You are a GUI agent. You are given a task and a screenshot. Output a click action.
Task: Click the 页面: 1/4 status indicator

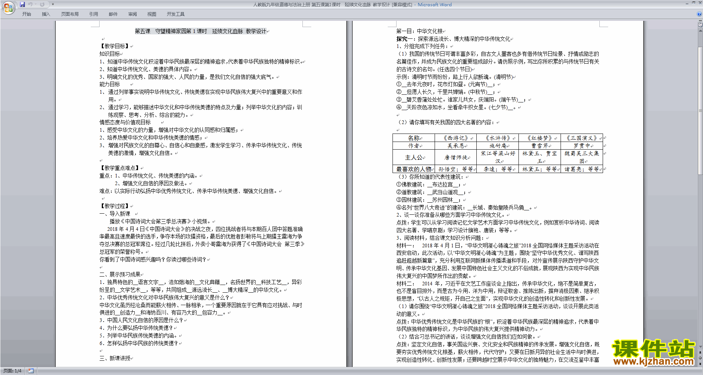[x=12, y=371]
